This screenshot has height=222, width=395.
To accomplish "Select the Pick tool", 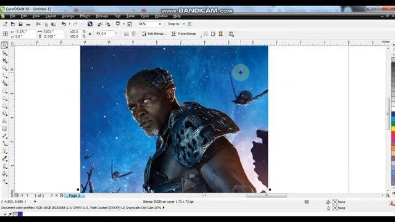I will coord(4,45).
